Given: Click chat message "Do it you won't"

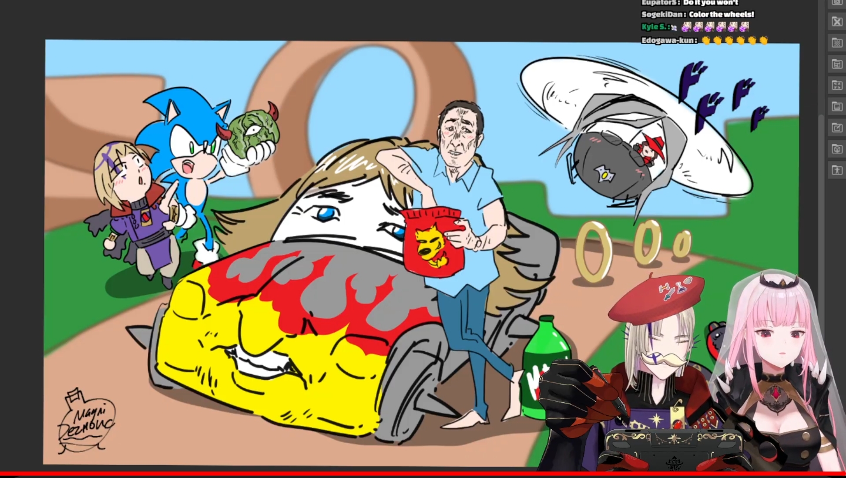Looking at the screenshot, I should pos(711,3).
